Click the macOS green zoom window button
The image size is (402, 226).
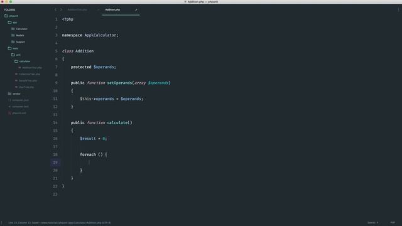(11, 1)
